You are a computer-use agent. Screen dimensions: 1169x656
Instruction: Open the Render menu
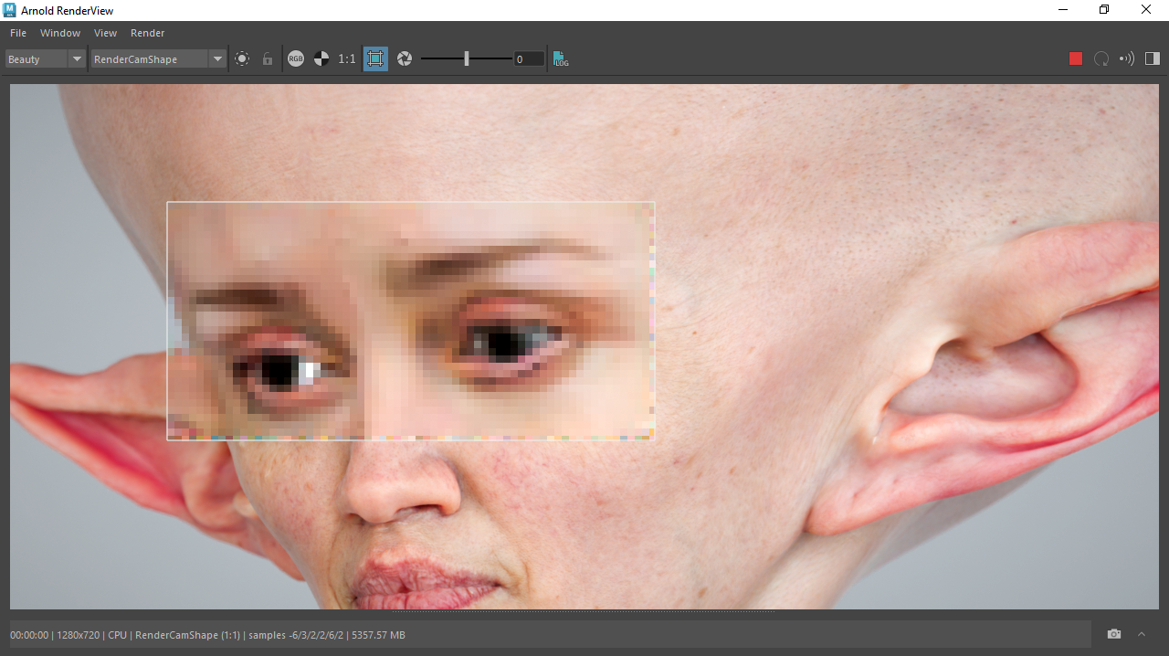pyautogui.click(x=147, y=33)
